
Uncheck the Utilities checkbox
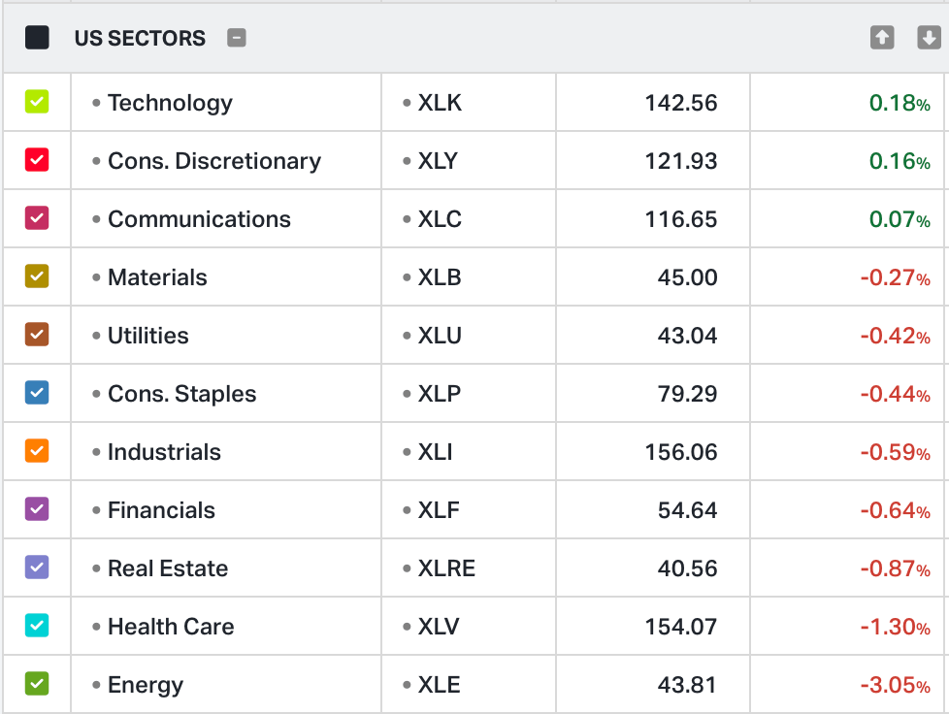click(x=37, y=334)
